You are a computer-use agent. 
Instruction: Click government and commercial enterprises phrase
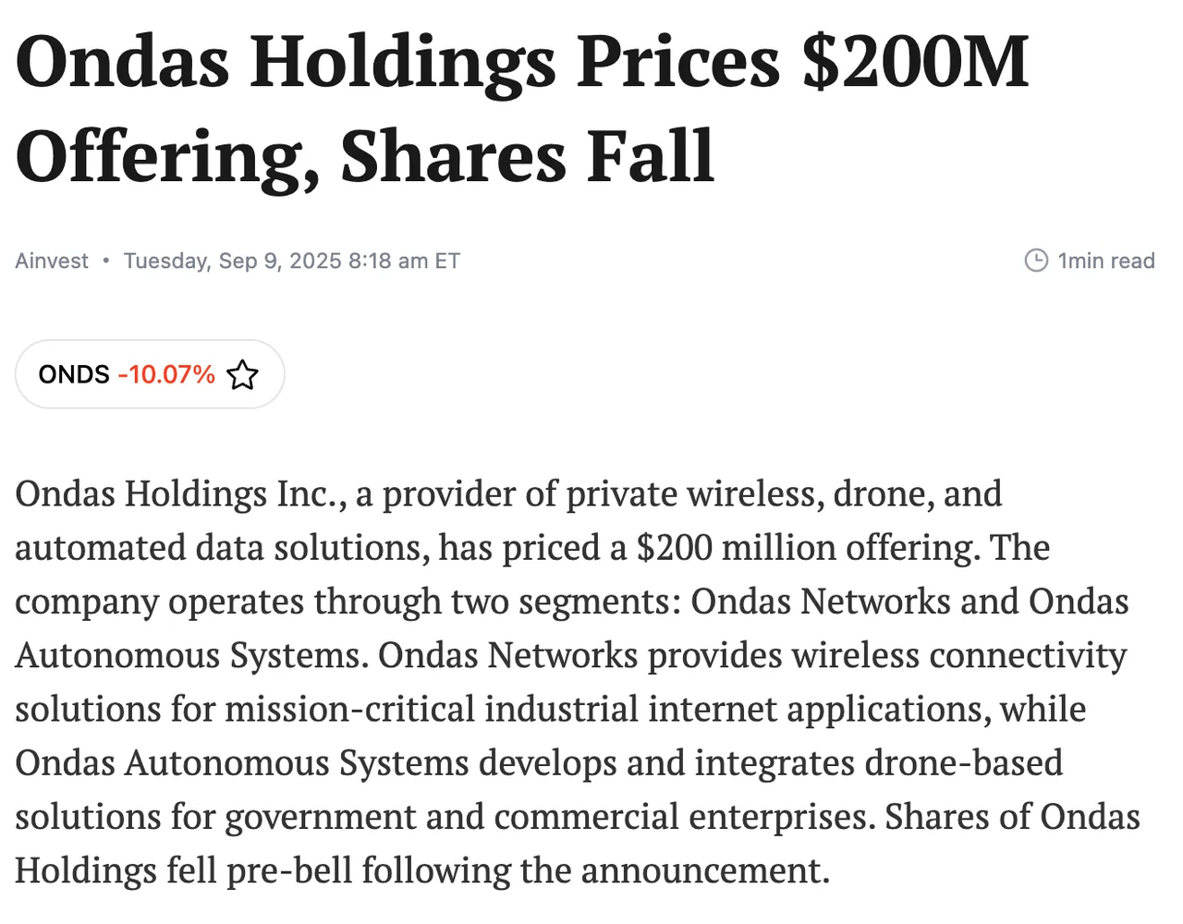coord(550,817)
